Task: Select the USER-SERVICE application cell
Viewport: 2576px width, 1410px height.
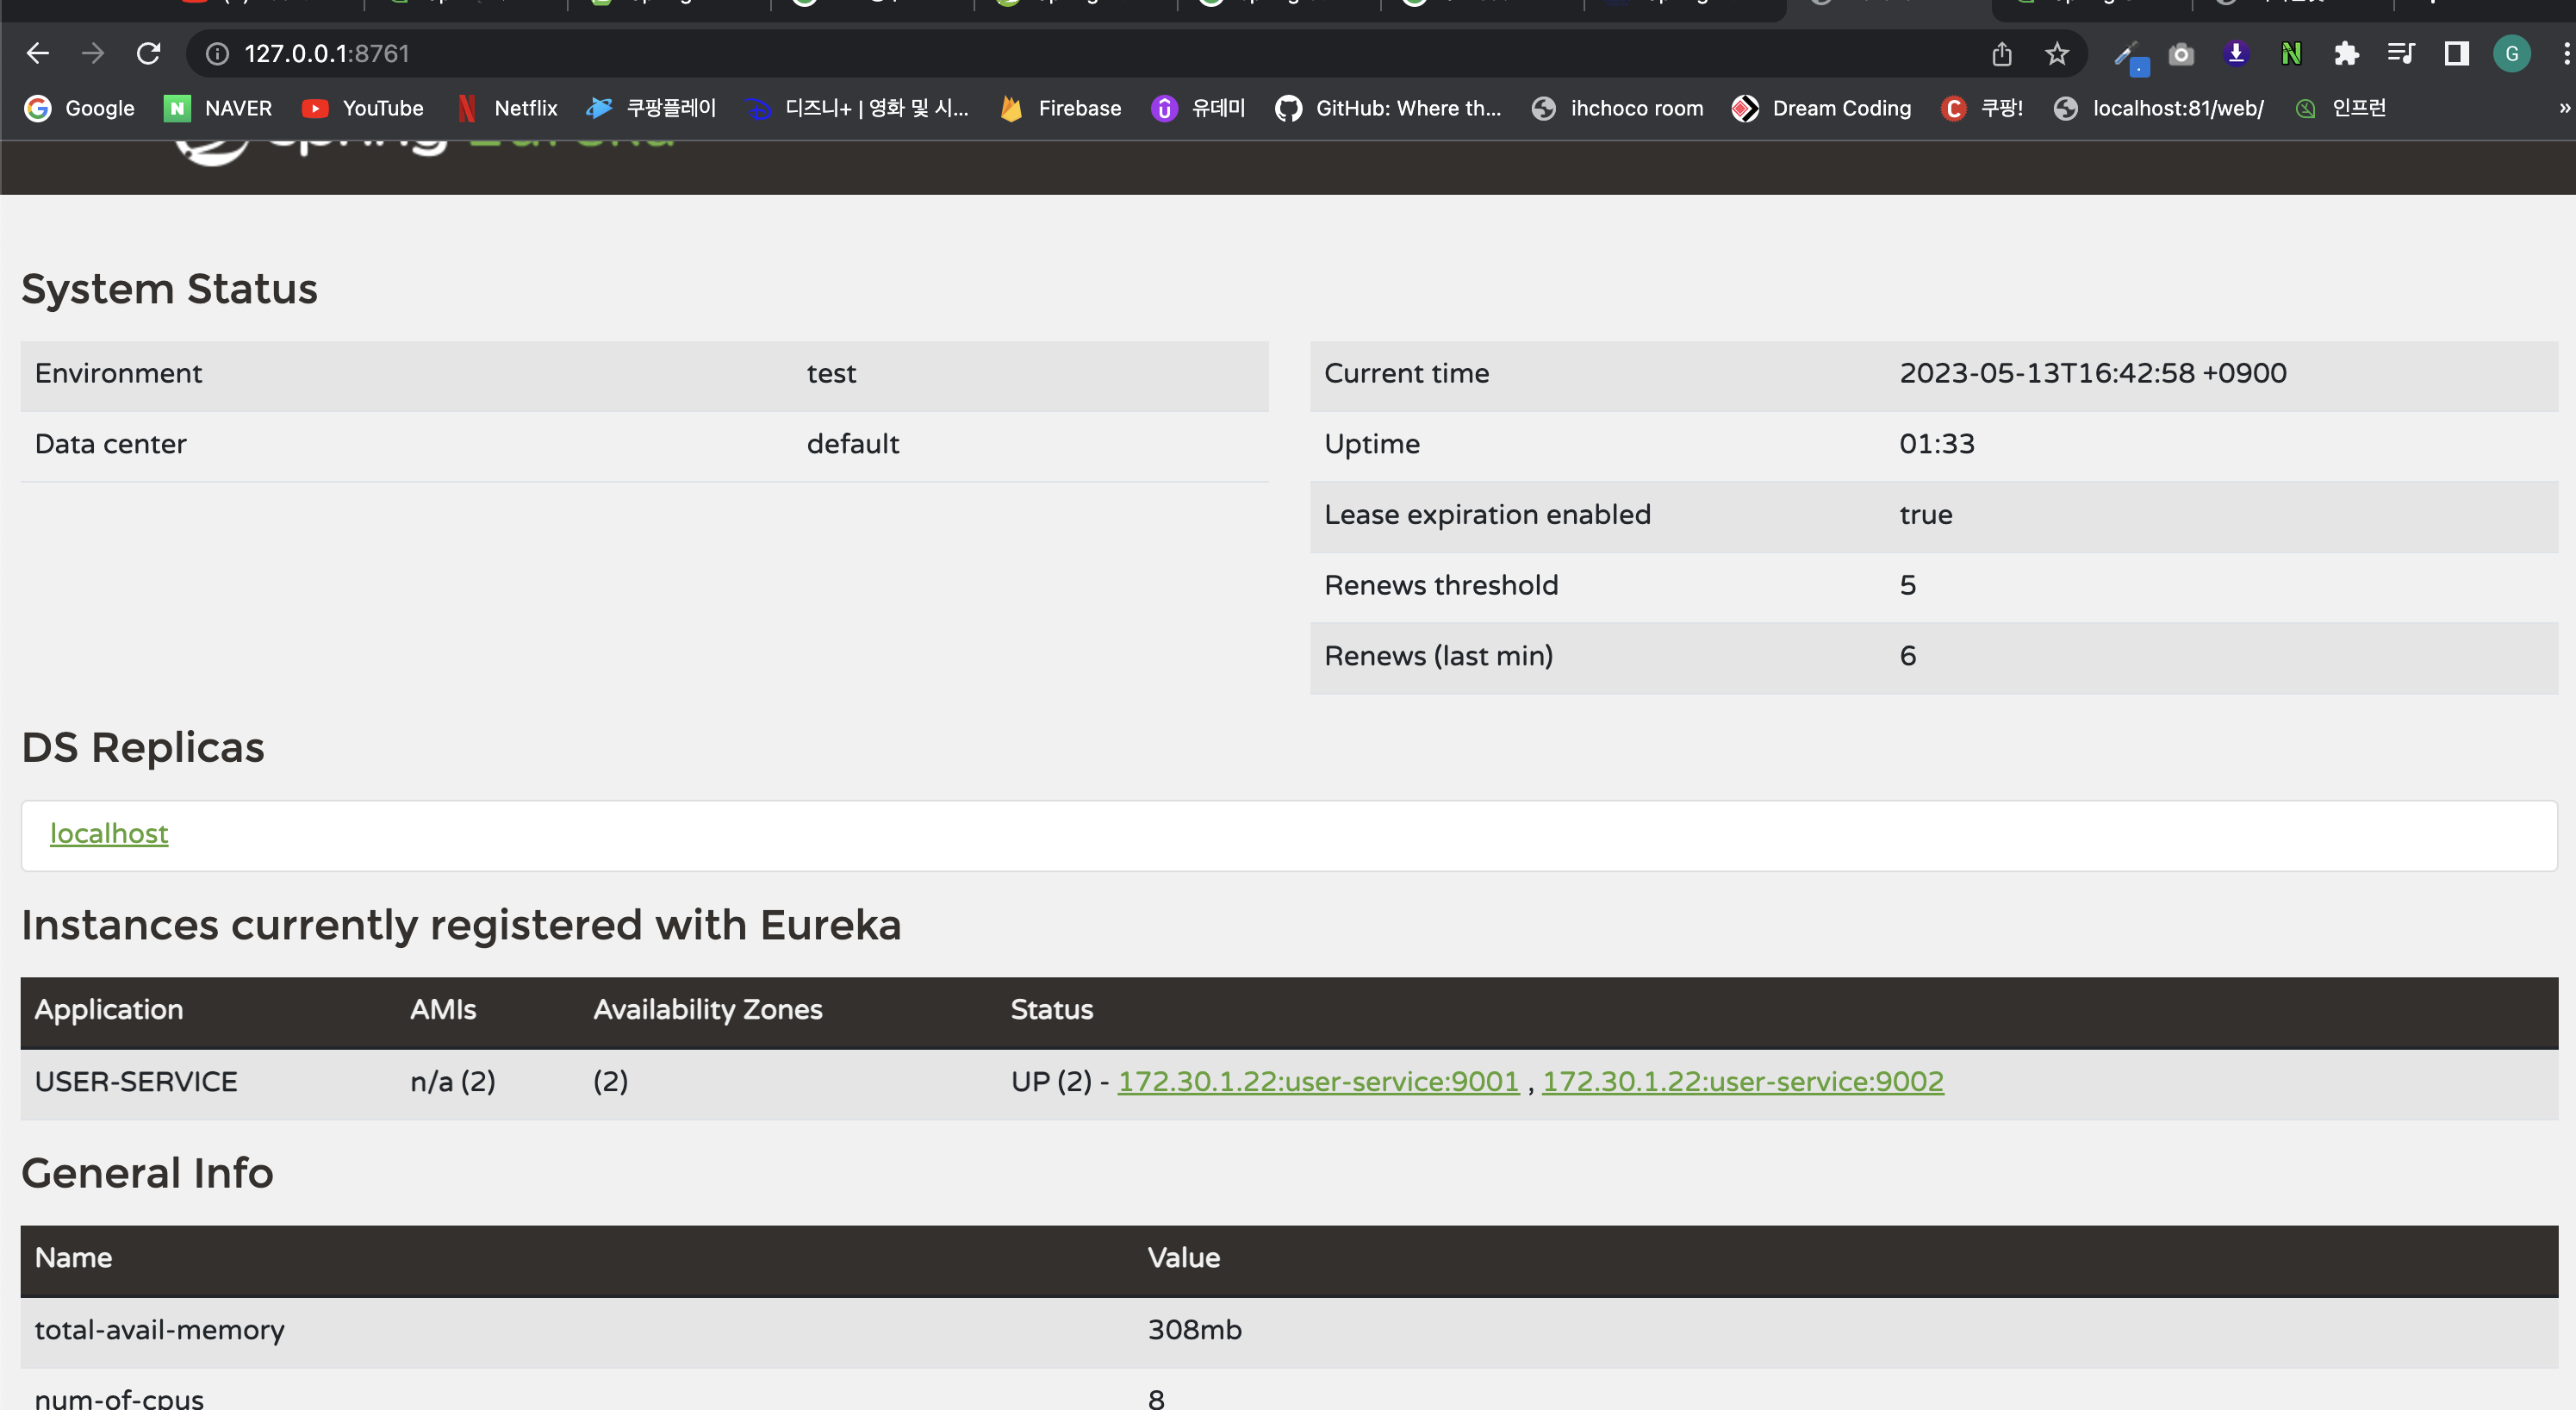Action: 136,1082
